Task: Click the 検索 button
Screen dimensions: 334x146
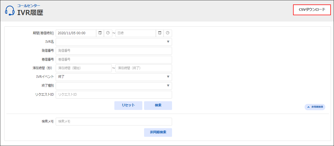Action: click(x=158, y=105)
